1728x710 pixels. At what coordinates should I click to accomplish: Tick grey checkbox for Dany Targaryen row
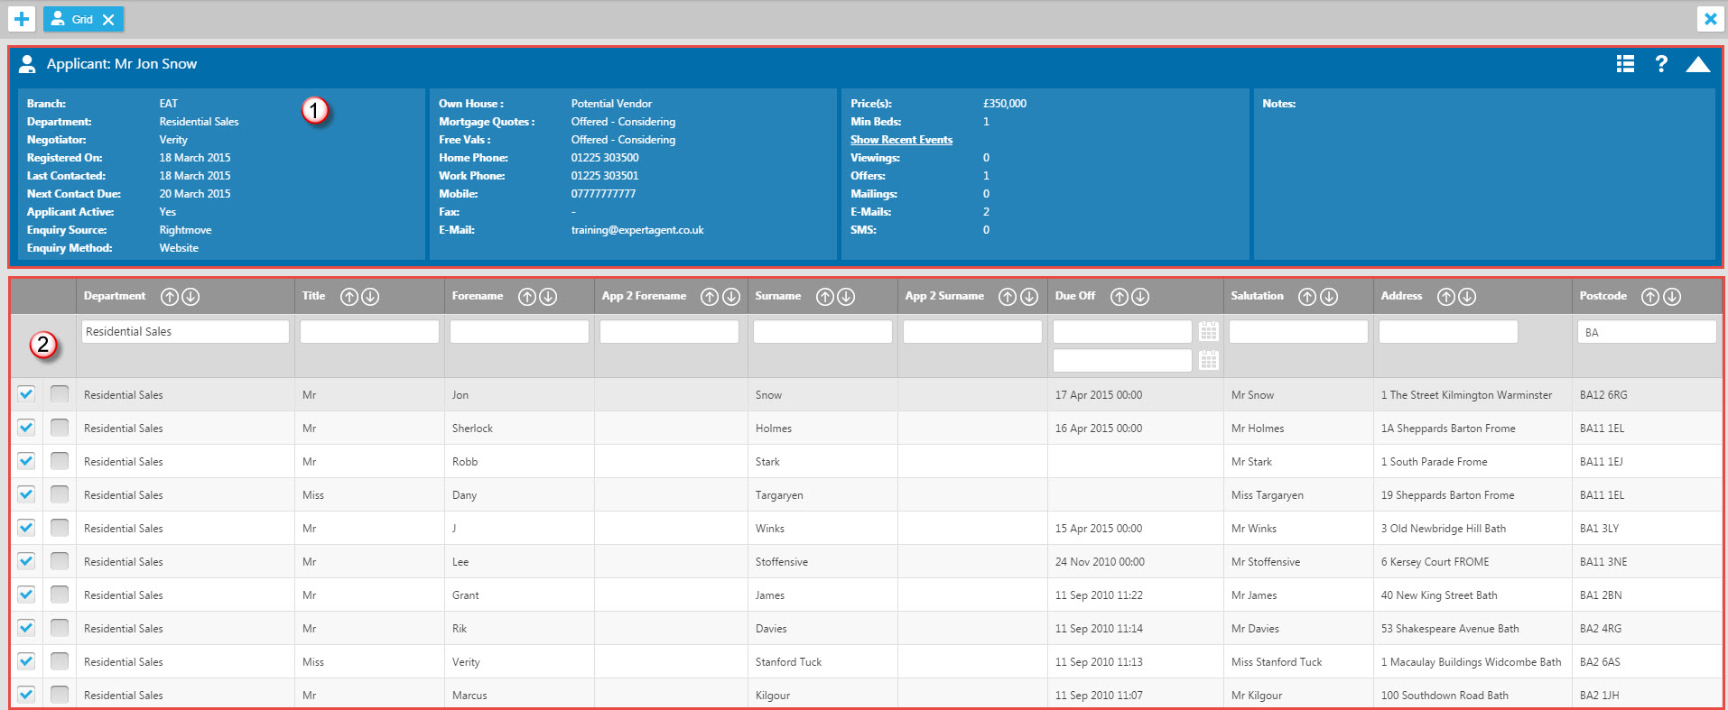(x=60, y=494)
